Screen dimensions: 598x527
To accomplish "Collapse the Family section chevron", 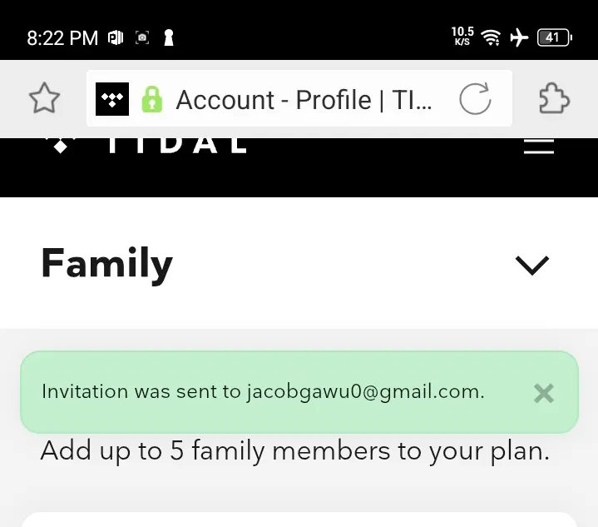I will [532, 266].
